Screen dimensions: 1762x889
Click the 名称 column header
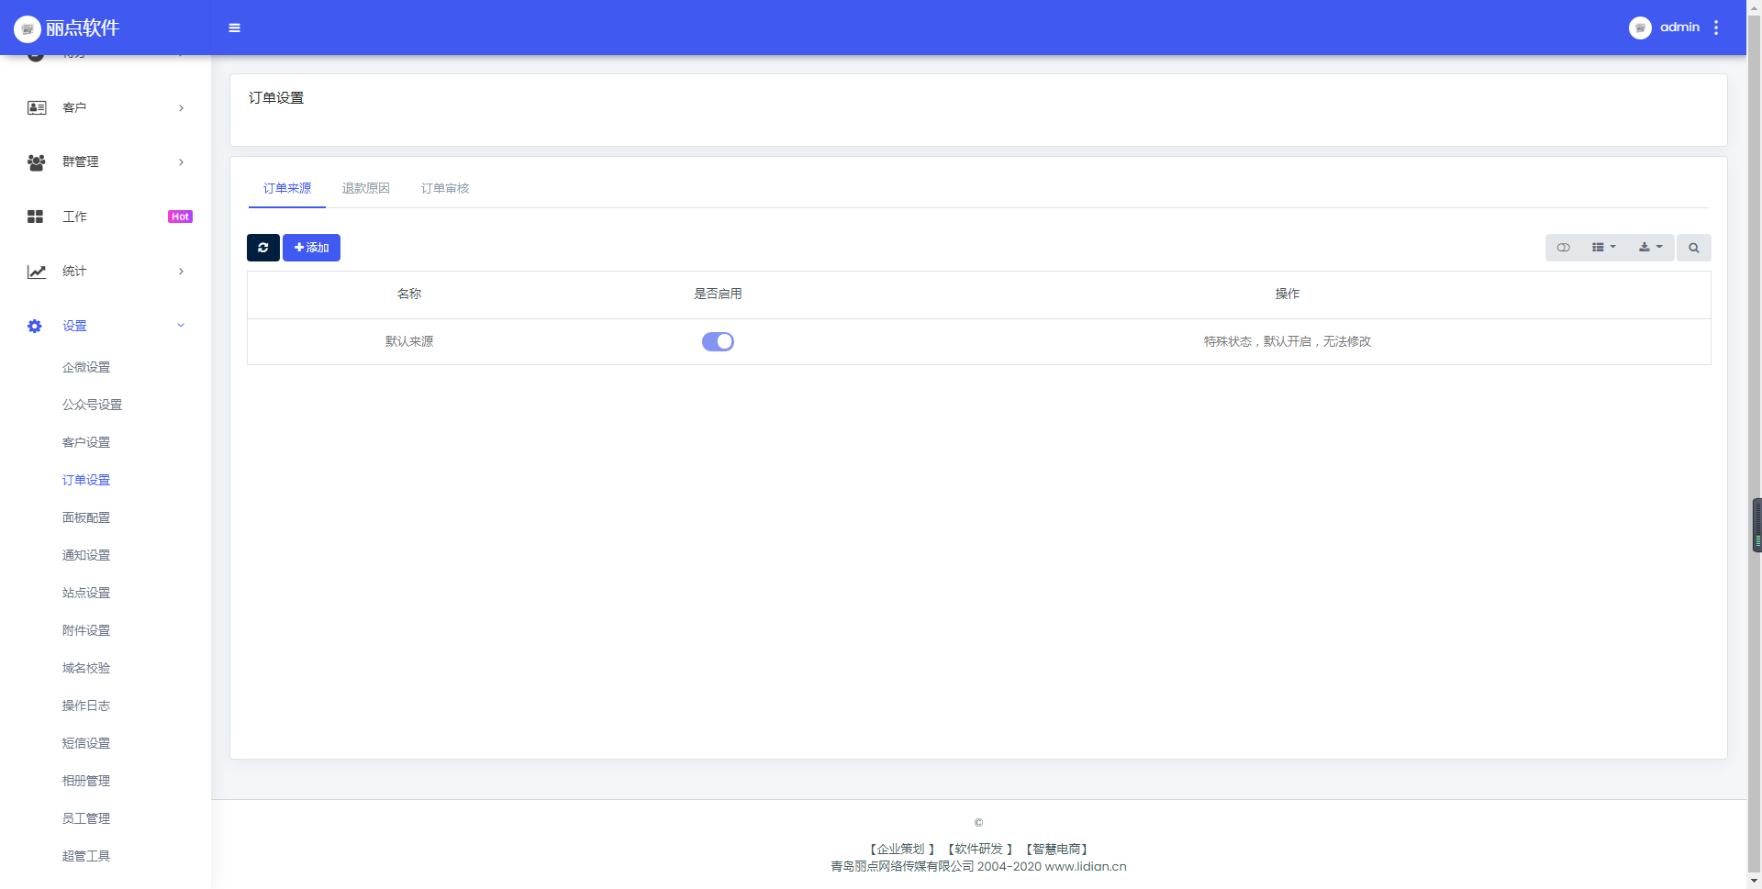point(409,294)
